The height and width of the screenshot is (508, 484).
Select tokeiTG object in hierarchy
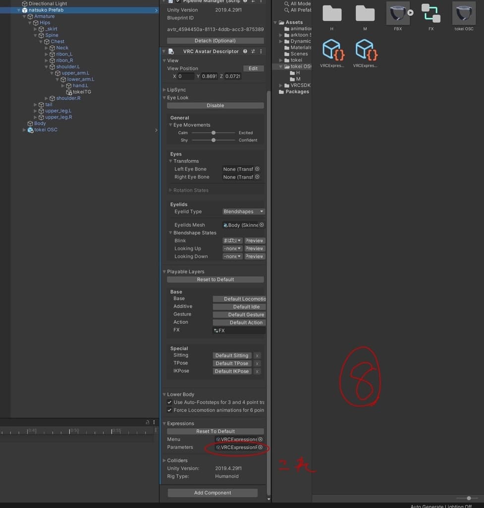tap(82, 92)
